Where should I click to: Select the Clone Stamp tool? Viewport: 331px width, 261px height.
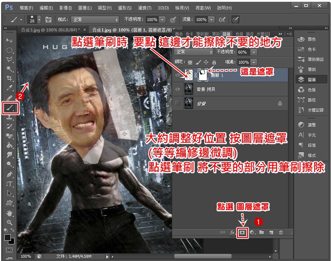click(x=9, y=117)
